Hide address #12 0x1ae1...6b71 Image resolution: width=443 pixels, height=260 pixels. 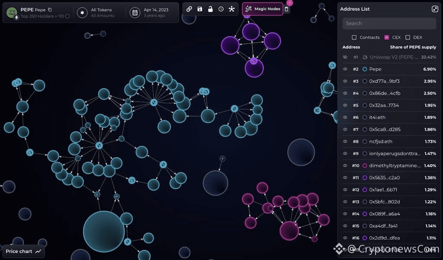(345, 190)
